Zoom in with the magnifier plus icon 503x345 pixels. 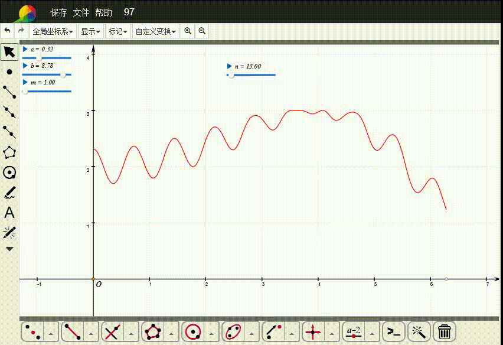point(188,31)
